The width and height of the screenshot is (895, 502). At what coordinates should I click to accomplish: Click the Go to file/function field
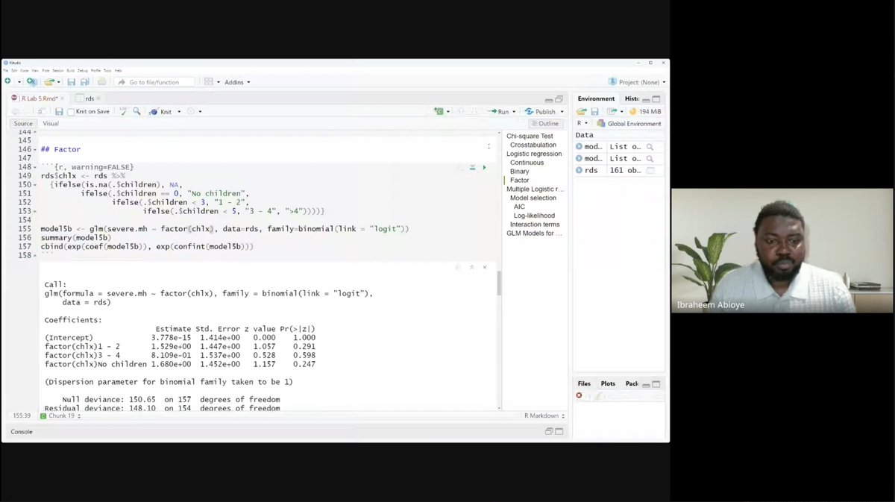[x=154, y=82]
